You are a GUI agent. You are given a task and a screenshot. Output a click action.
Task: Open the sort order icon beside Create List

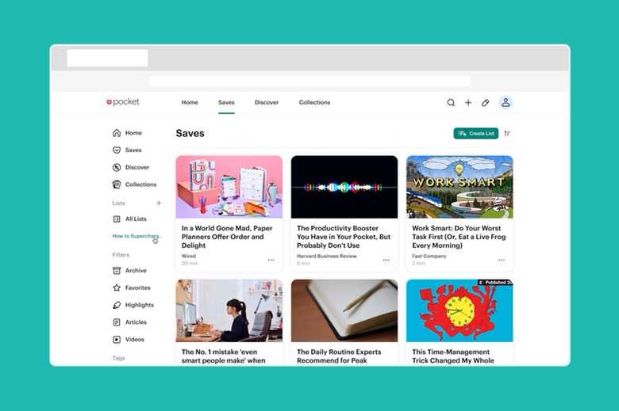coord(507,133)
